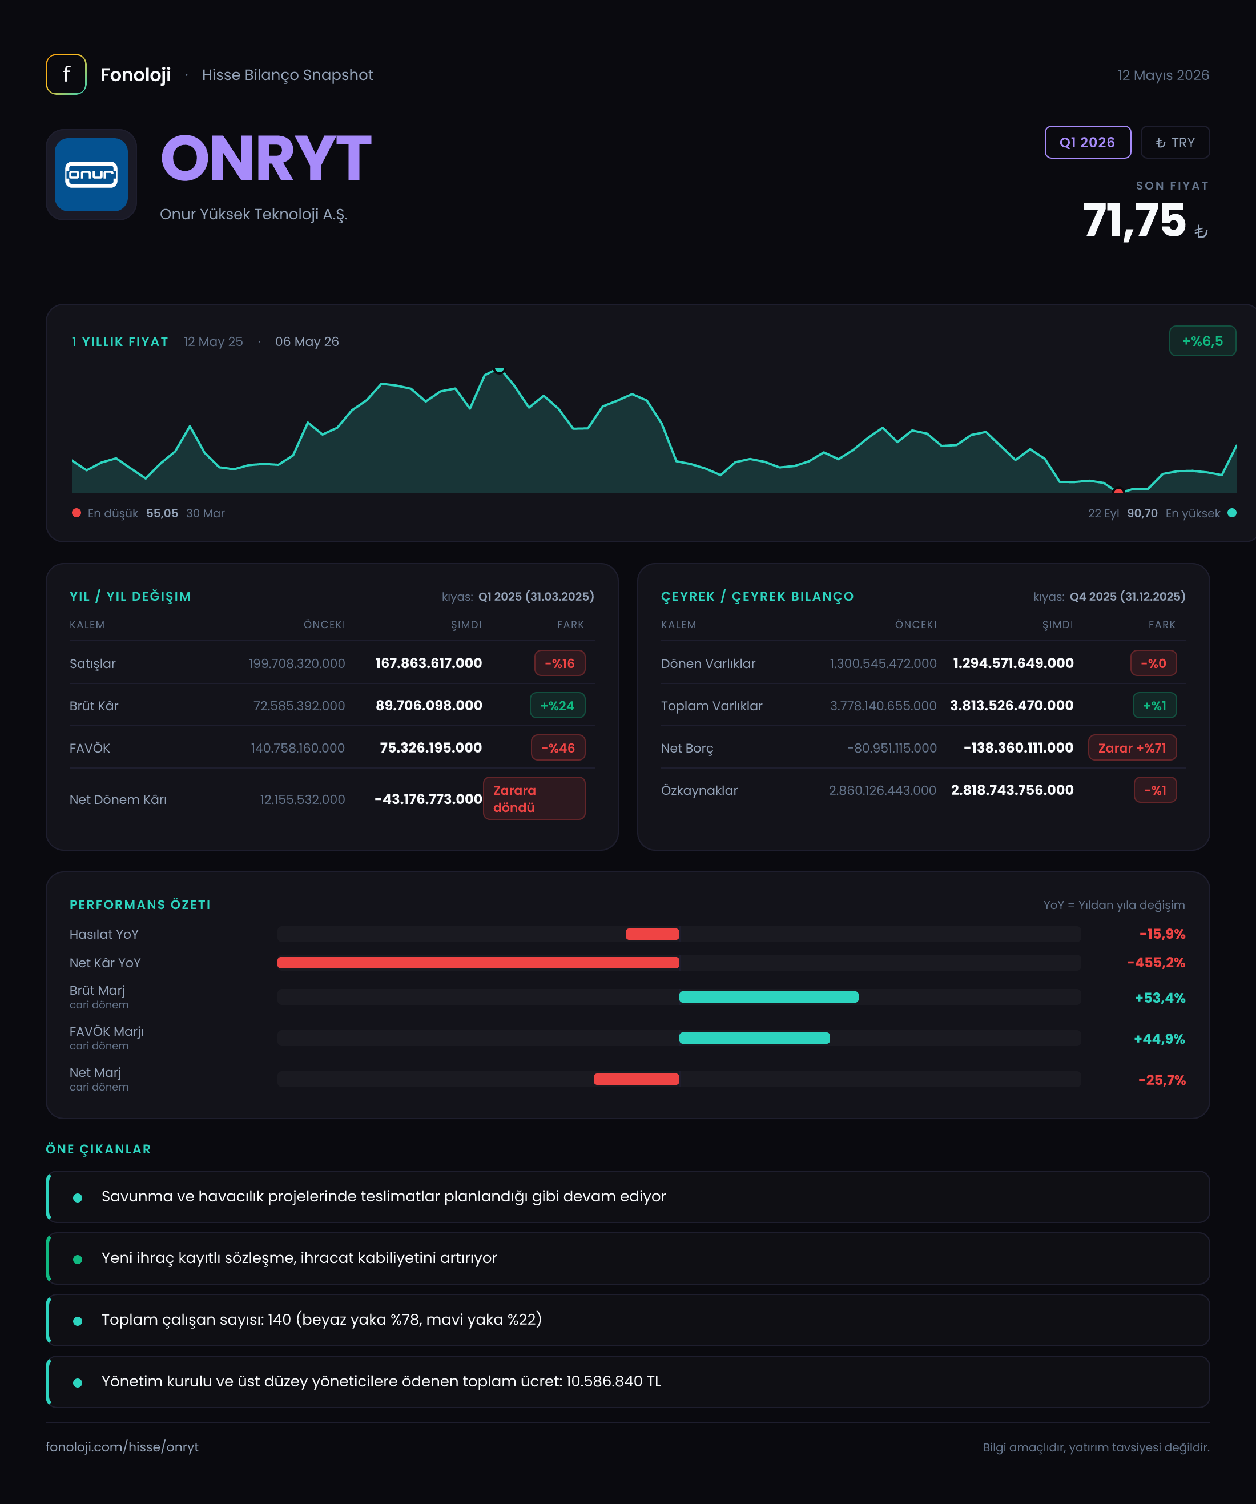Click the '06 May 26' chart end date
The height and width of the screenshot is (1504, 1256).
(x=307, y=341)
